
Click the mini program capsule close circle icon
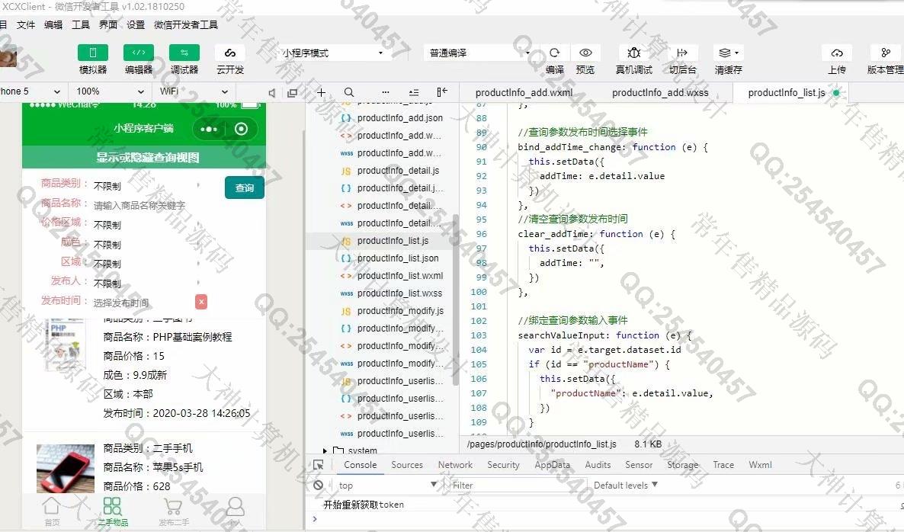[x=241, y=129]
